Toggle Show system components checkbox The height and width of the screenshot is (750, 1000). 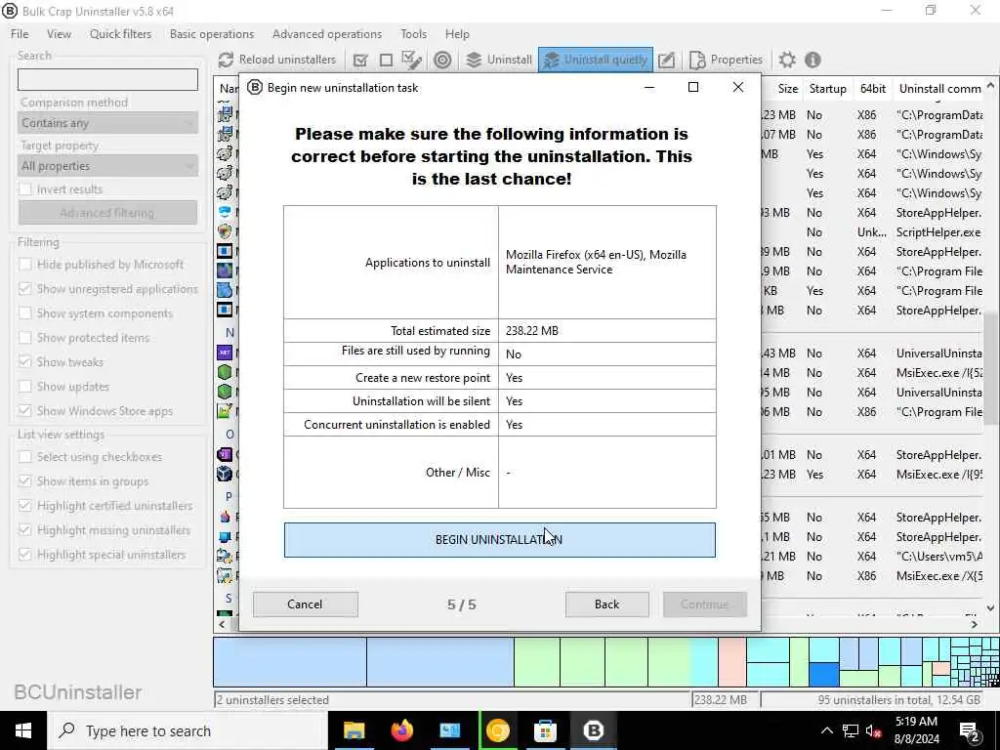pos(24,313)
